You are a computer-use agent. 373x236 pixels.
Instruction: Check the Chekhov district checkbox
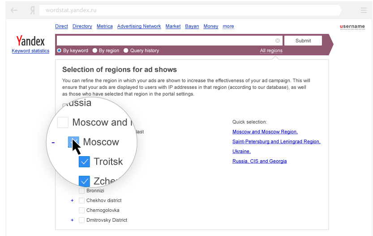click(x=81, y=200)
